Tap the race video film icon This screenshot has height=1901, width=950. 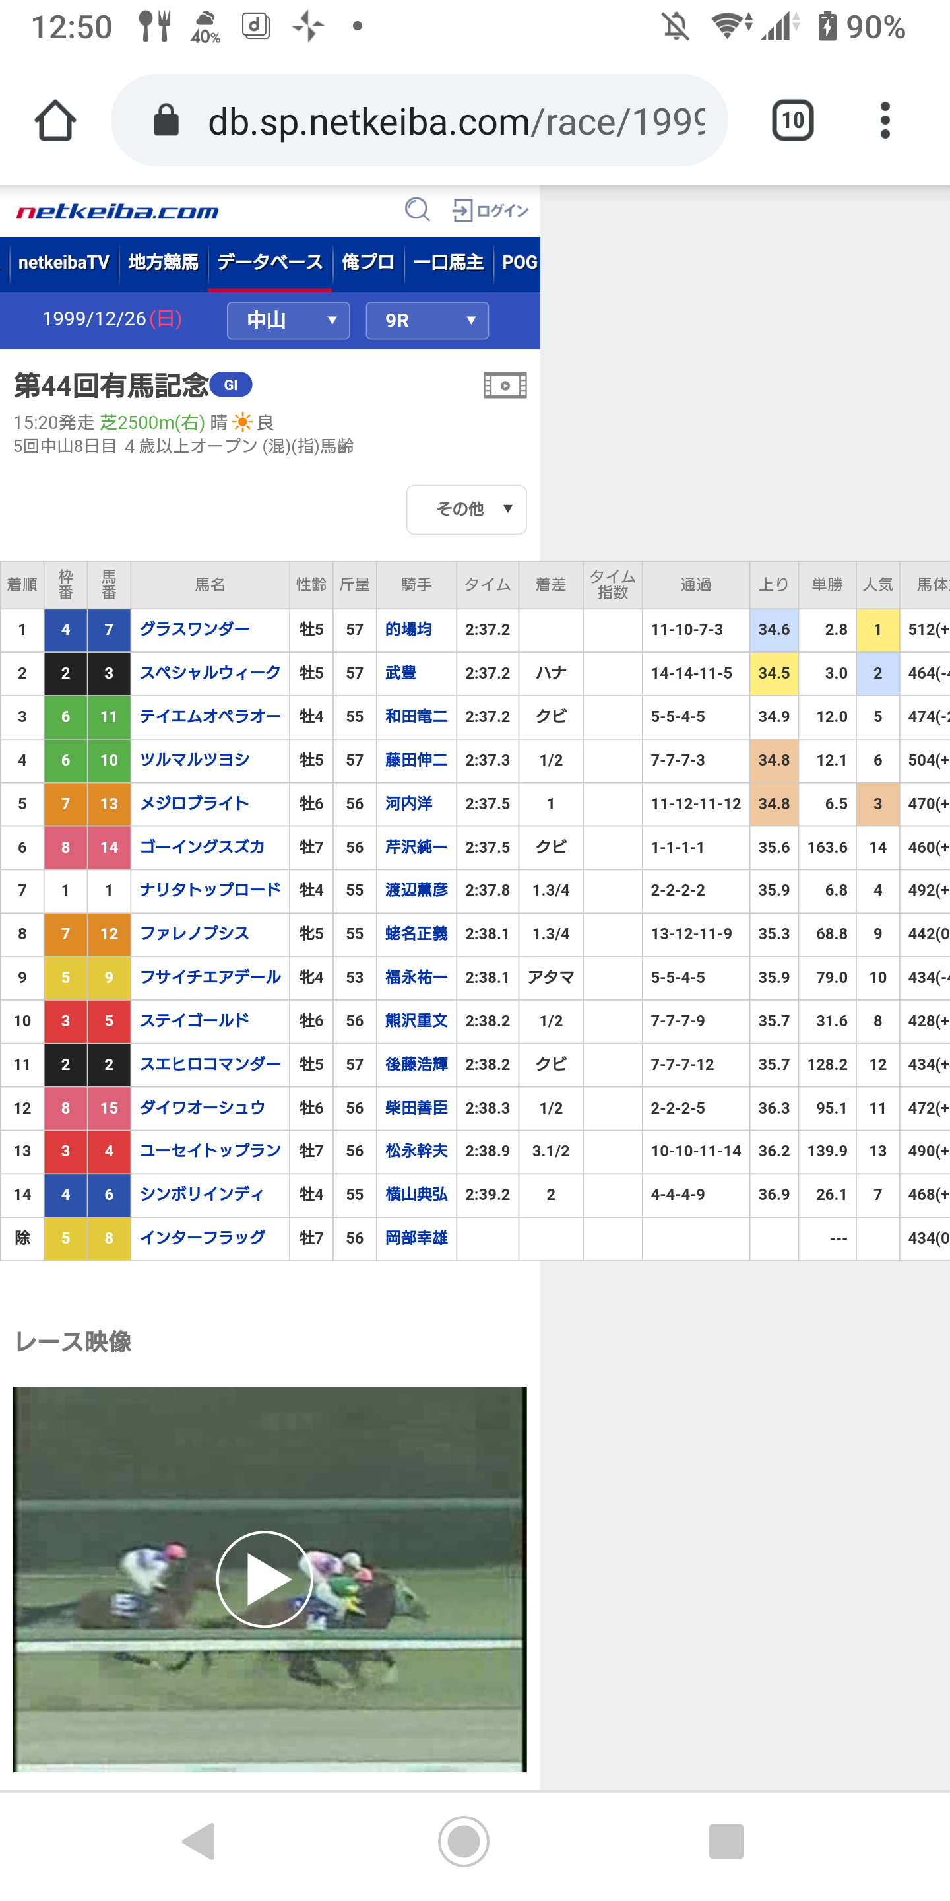[505, 385]
